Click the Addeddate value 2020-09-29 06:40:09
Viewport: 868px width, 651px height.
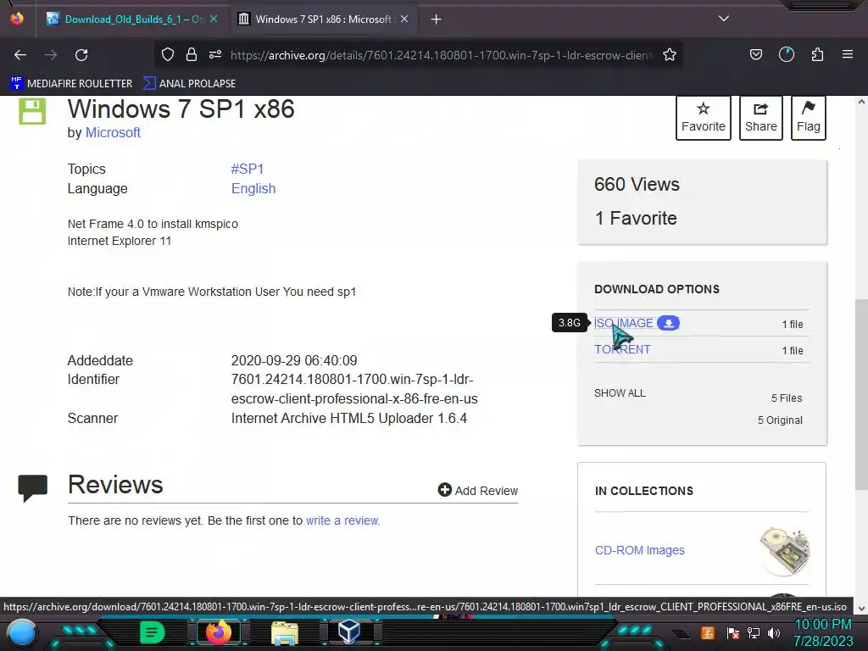pos(294,360)
